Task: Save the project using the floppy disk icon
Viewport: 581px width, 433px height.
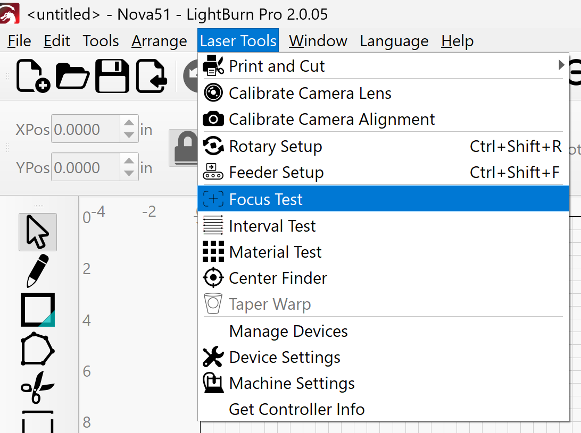Action: 112,76
